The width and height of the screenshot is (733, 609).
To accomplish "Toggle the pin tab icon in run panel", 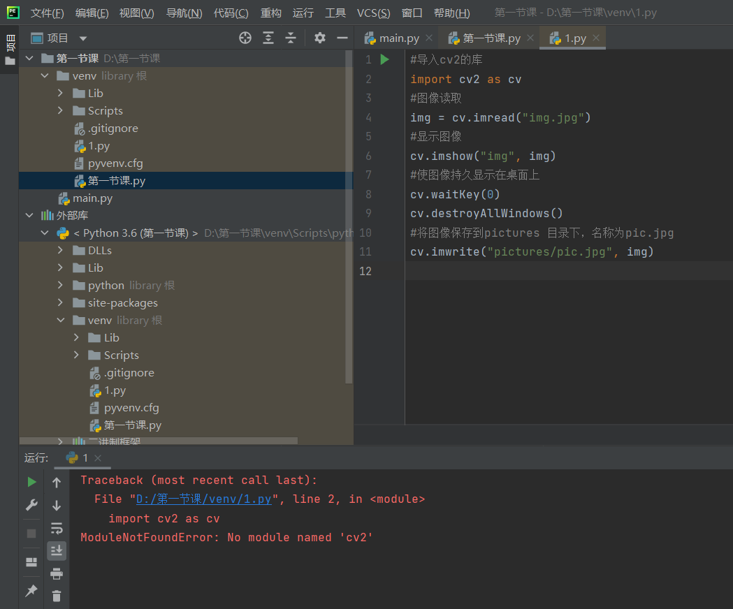I will (31, 591).
